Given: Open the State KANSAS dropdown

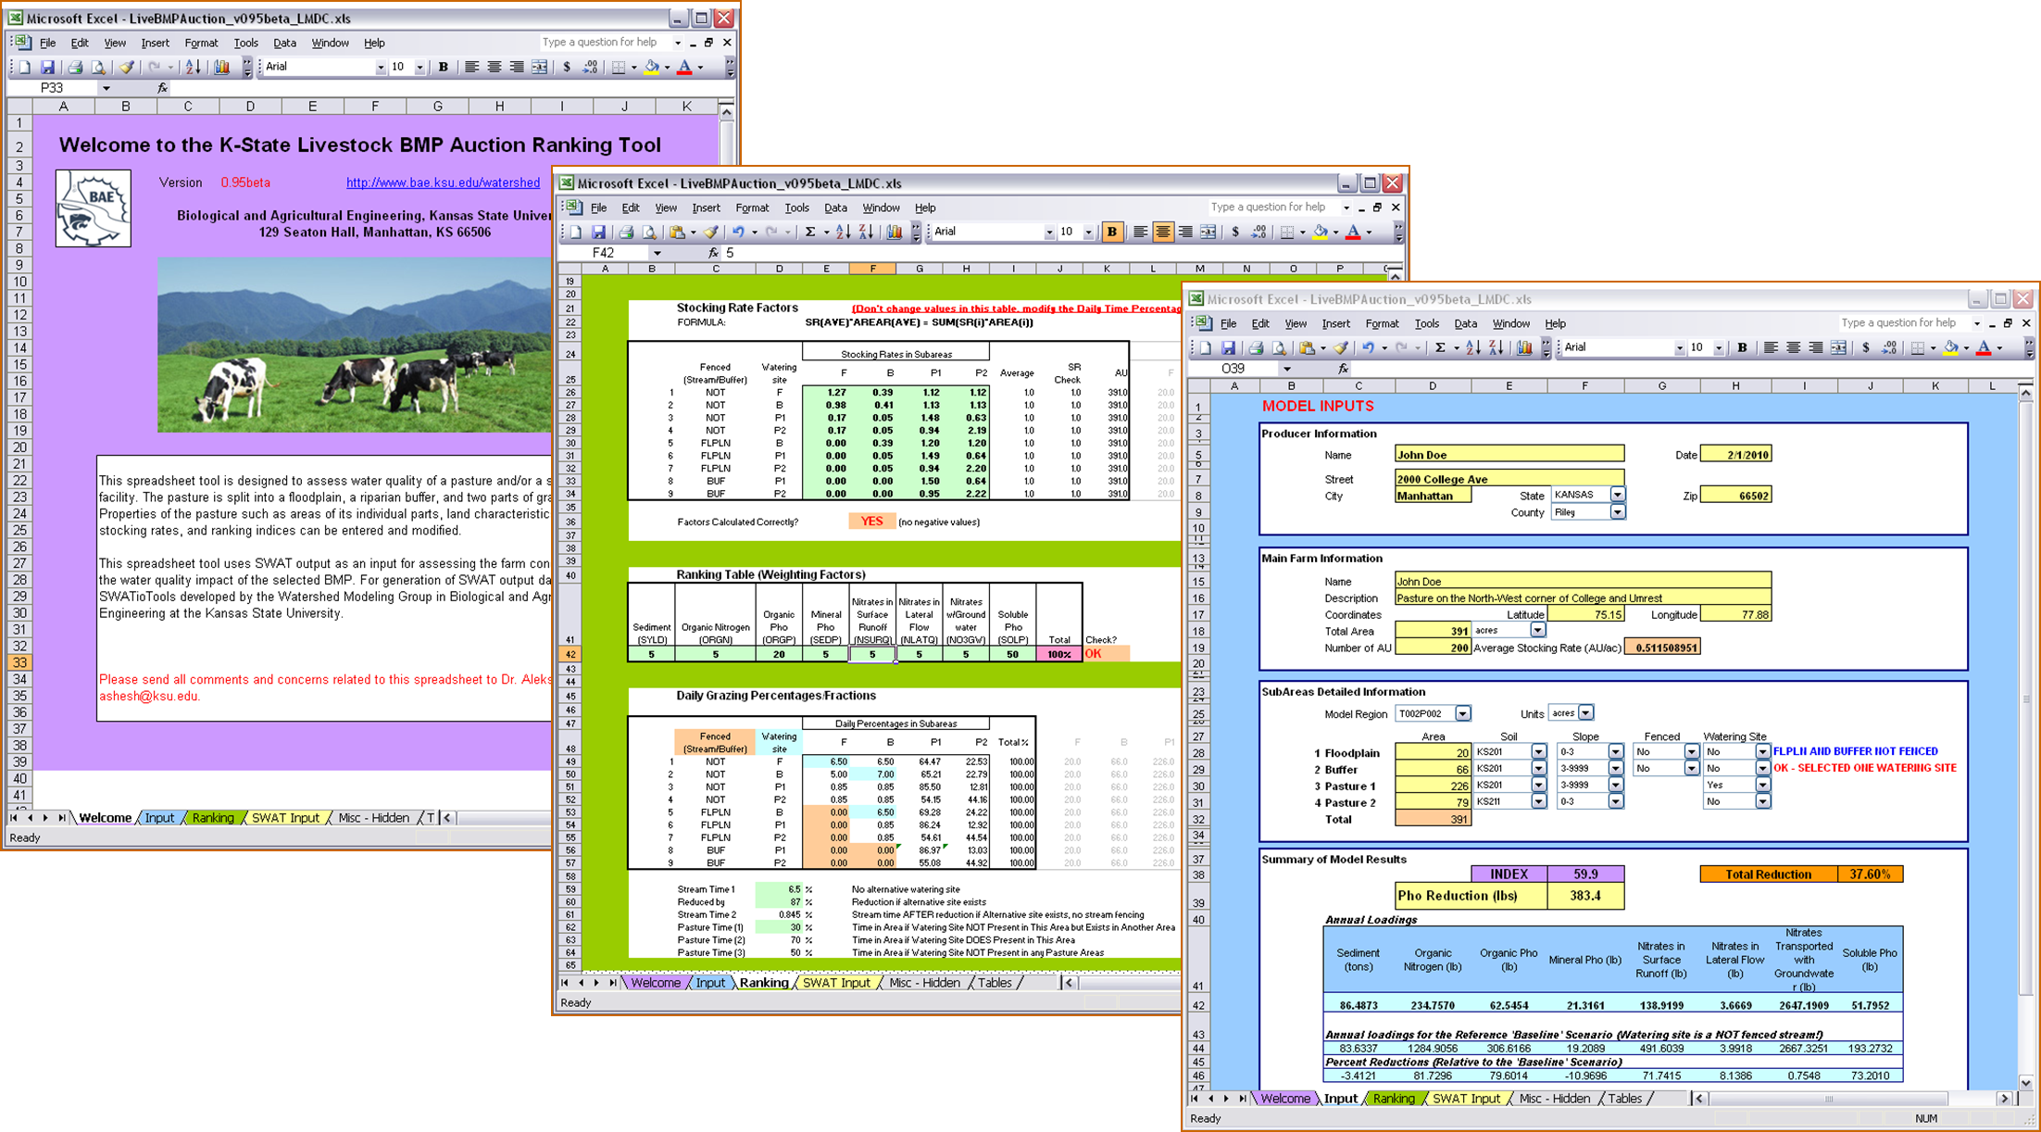Looking at the screenshot, I should [1617, 496].
